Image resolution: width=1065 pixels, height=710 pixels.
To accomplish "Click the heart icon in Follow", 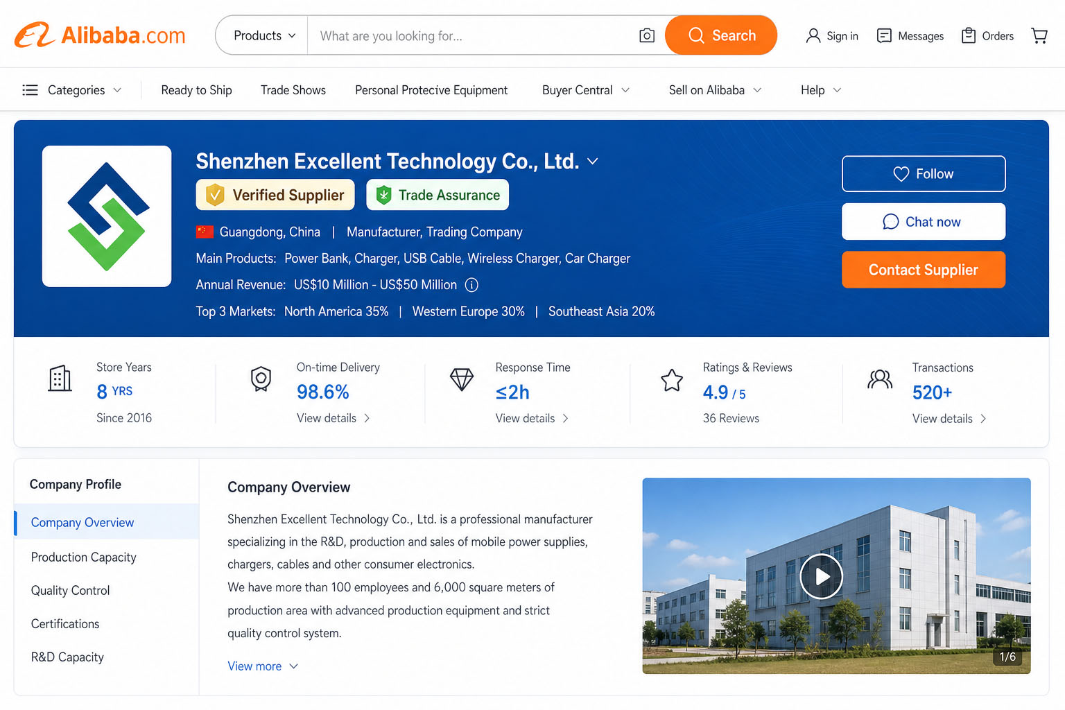I will [901, 174].
